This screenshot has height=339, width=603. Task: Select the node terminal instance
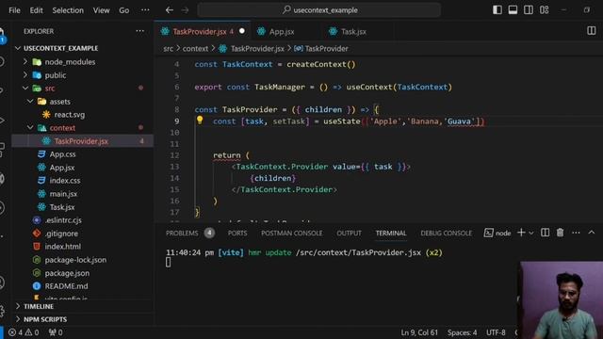click(x=497, y=233)
